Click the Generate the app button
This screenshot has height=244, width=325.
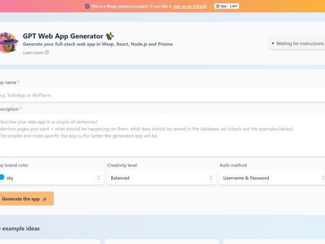27,199
